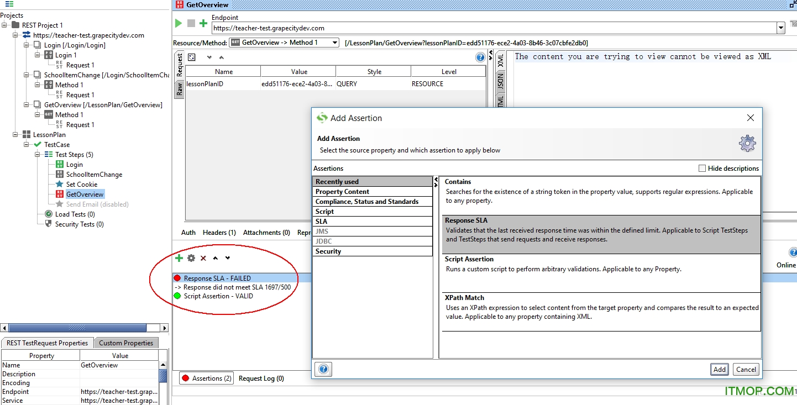The image size is (797, 405).
Task: Collapse the Test Steps (5) node
Action: pos(38,155)
